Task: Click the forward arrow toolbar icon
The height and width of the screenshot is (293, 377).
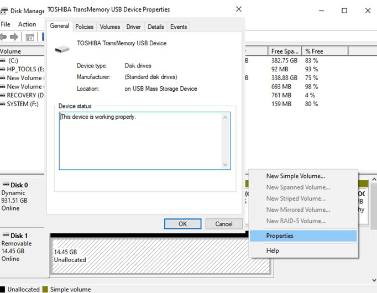Action: tap(14, 37)
